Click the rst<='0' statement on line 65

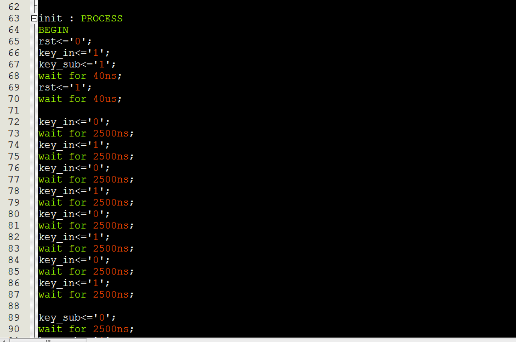[x=65, y=42]
